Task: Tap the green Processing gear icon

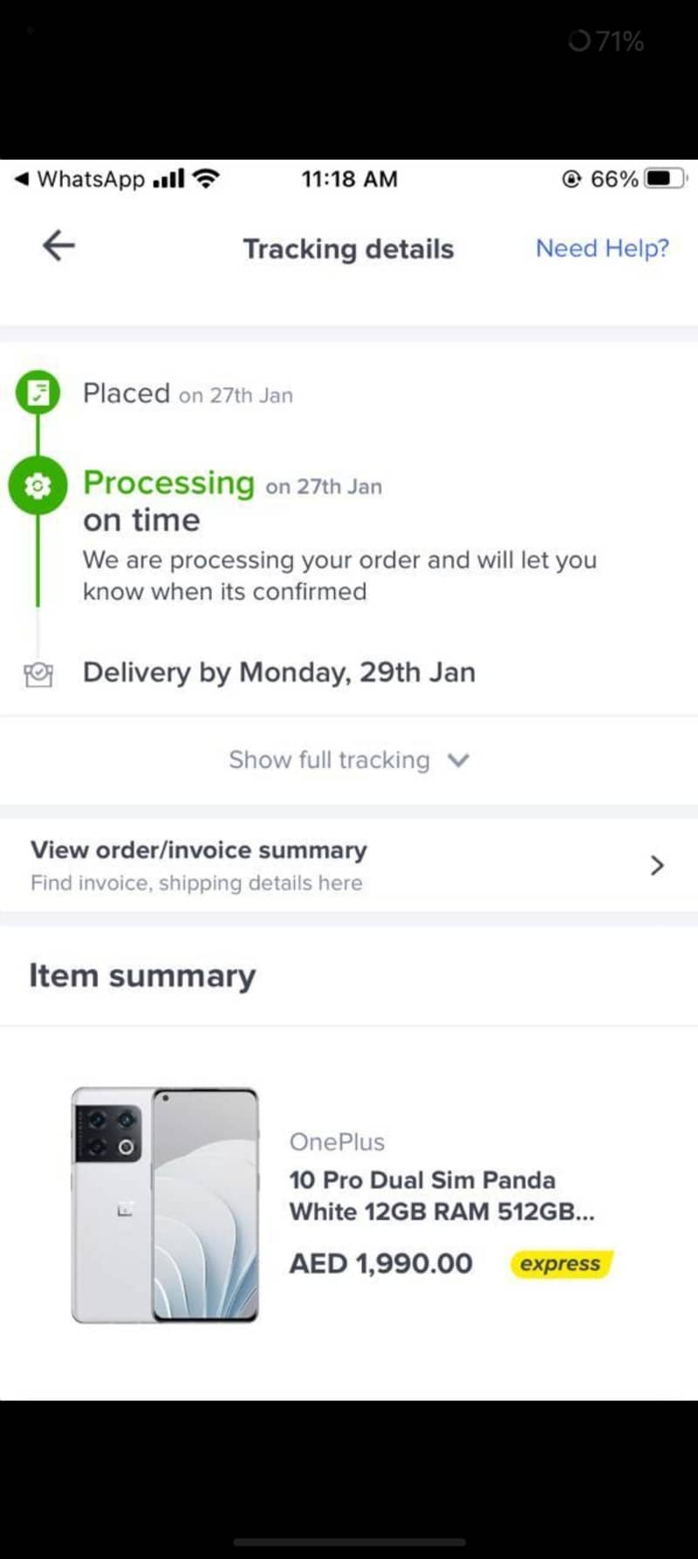Action: click(x=38, y=485)
